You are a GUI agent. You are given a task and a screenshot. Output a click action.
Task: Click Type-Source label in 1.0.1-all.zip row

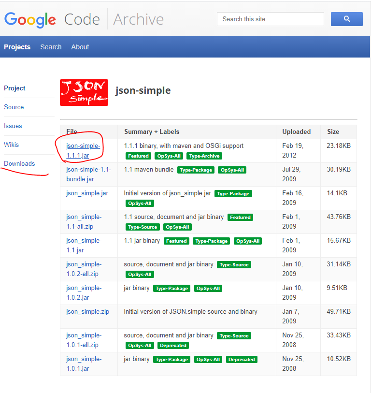[x=234, y=336]
